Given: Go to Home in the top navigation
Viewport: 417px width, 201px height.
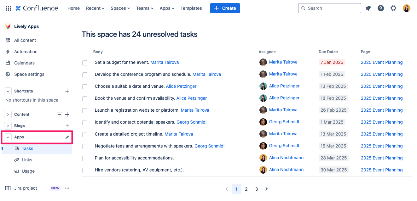Looking at the screenshot, I should (73, 8).
